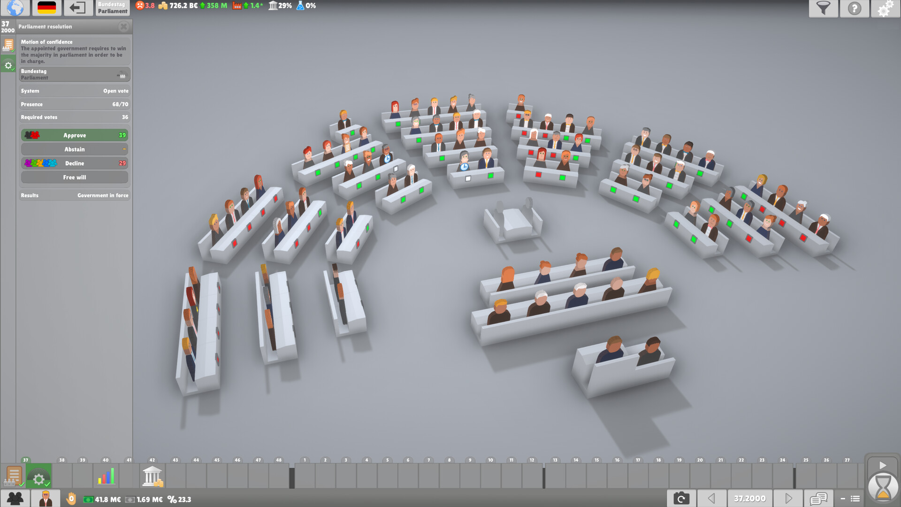Click the Decline vote button

pos(74,163)
